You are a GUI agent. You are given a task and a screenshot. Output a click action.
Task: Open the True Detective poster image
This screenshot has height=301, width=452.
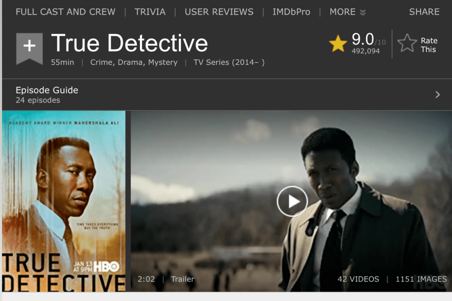click(64, 201)
